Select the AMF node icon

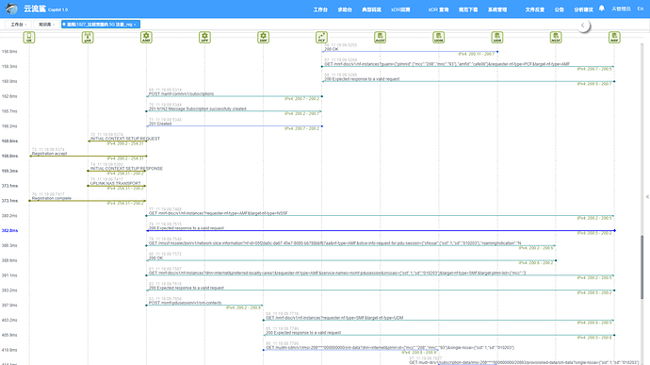click(146, 38)
